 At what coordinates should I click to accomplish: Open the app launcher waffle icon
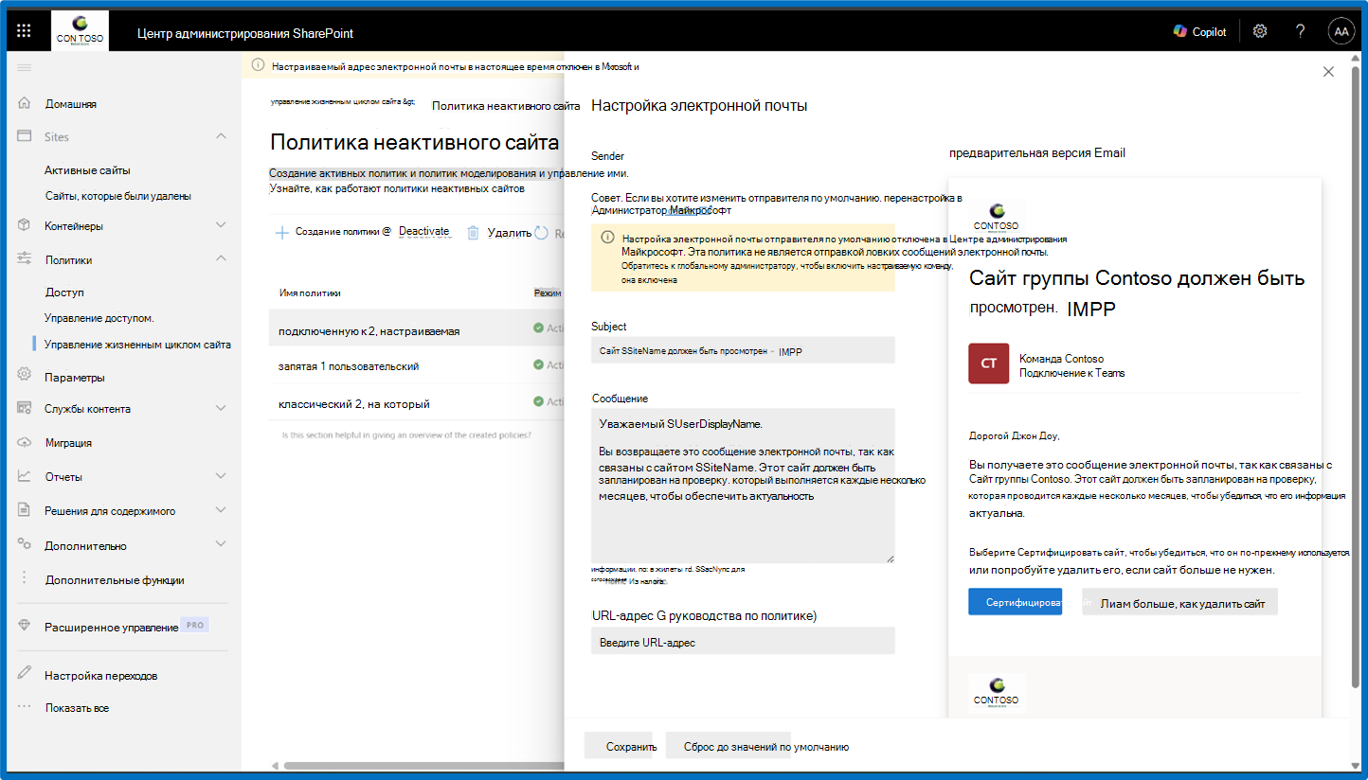(x=24, y=31)
